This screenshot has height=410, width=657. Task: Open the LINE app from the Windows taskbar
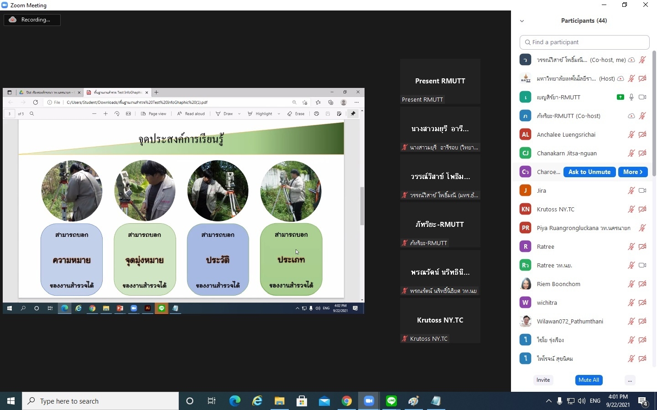pyautogui.click(x=391, y=401)
